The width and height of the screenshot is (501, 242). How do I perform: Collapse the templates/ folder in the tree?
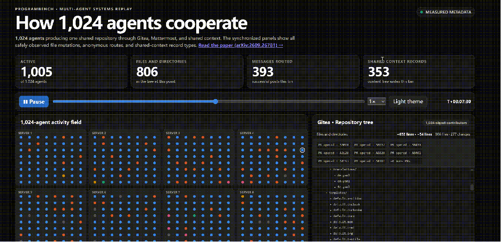[337, 192]
